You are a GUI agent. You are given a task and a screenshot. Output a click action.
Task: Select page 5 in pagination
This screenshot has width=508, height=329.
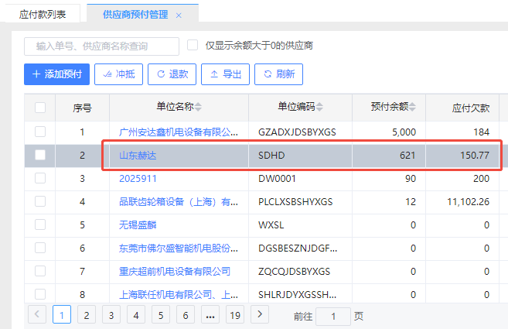click(x=161, y=314)
